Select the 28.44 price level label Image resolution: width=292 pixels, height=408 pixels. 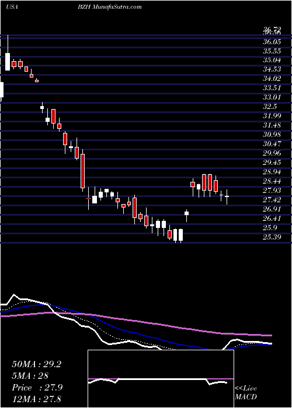(272, 181)
